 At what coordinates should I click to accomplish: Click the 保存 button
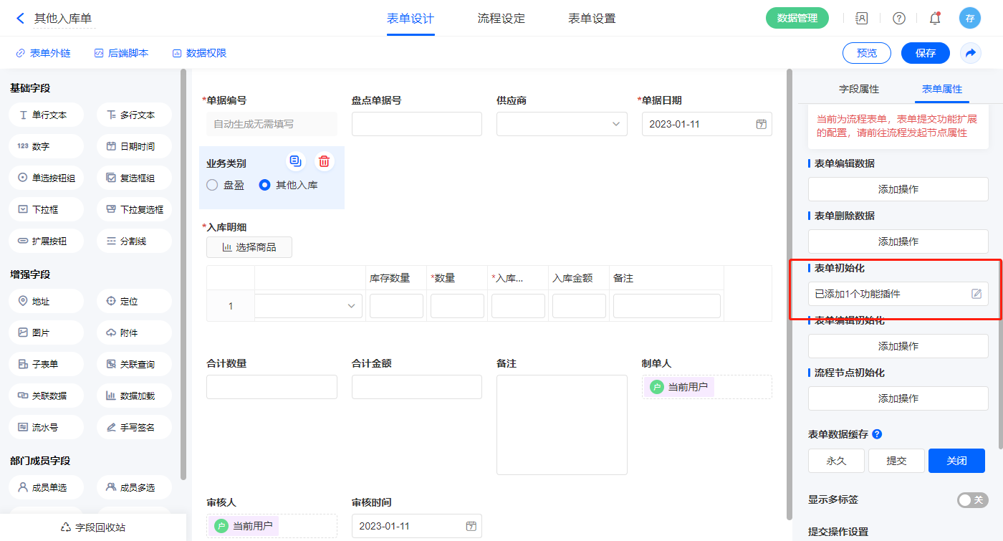pos(925,53)
